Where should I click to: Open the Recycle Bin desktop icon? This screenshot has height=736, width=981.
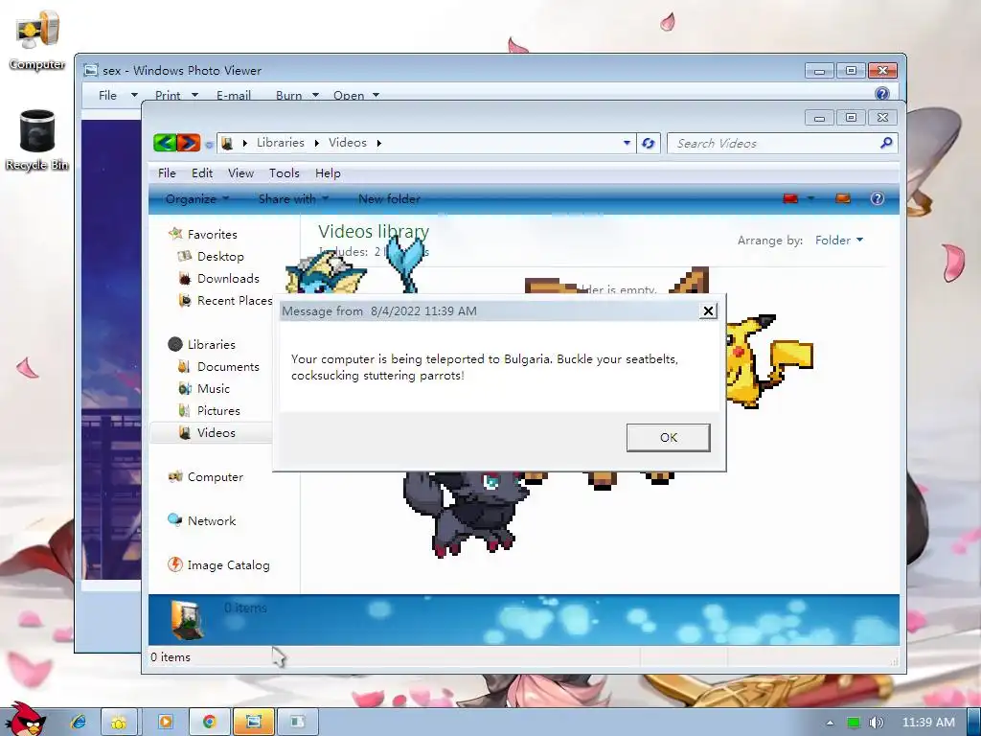(x=37, y=140)
